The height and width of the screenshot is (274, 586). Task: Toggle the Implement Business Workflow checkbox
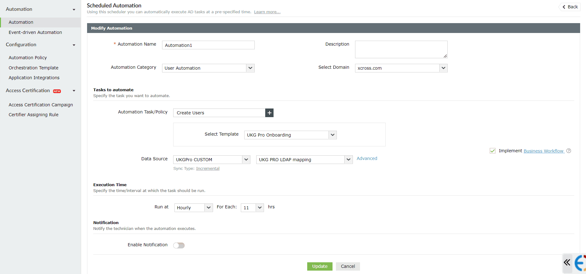(492, 151)
